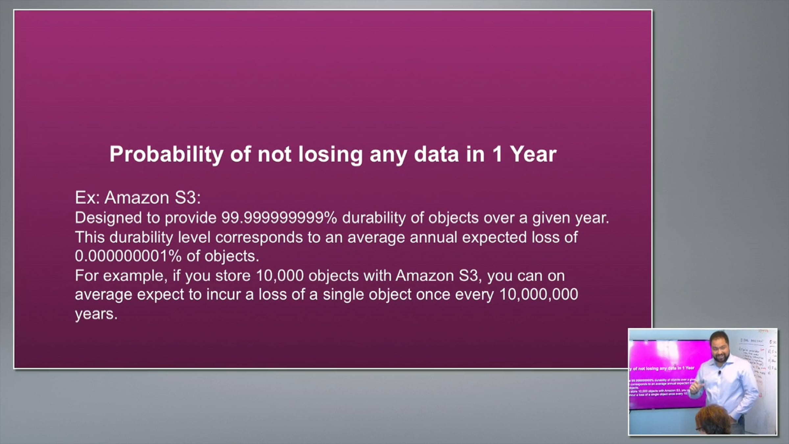
Task: Click the word 'years.' on the last line
Action: (x=96, y=314)
